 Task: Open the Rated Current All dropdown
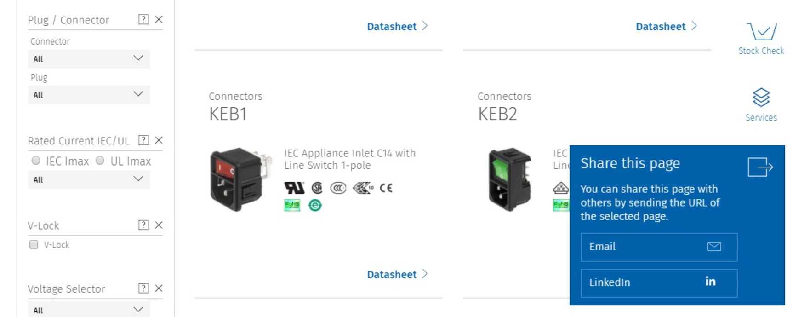(89, 179)
